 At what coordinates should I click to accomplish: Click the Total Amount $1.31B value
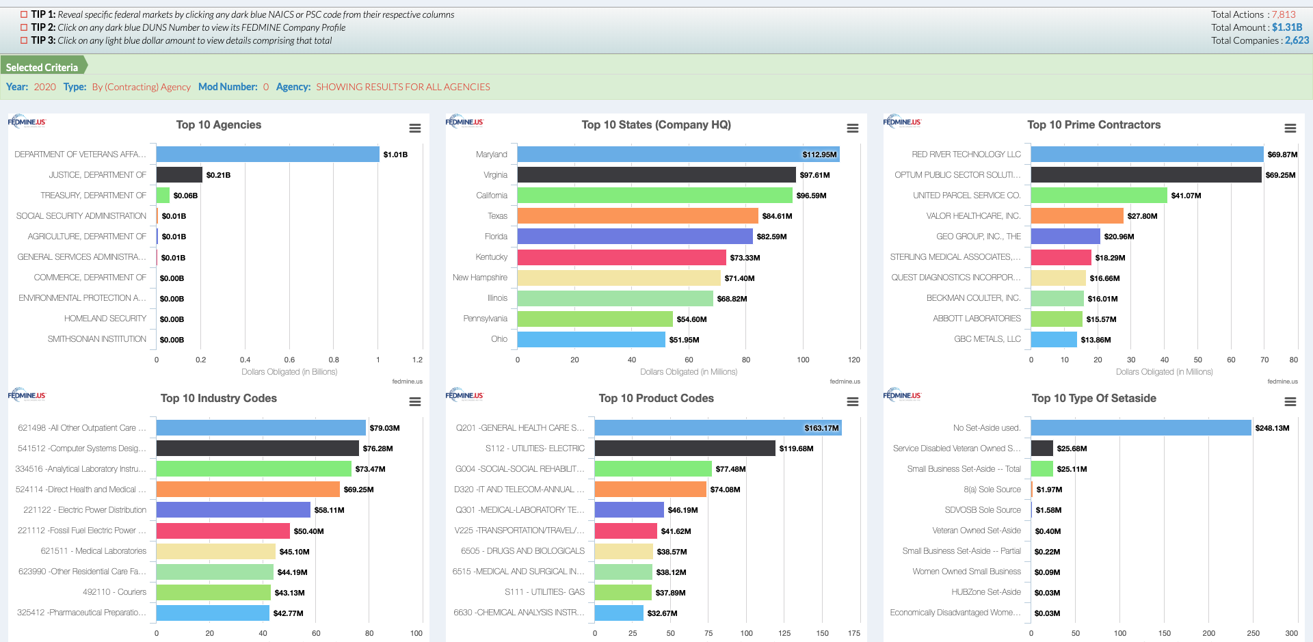tap(1287, 27)
